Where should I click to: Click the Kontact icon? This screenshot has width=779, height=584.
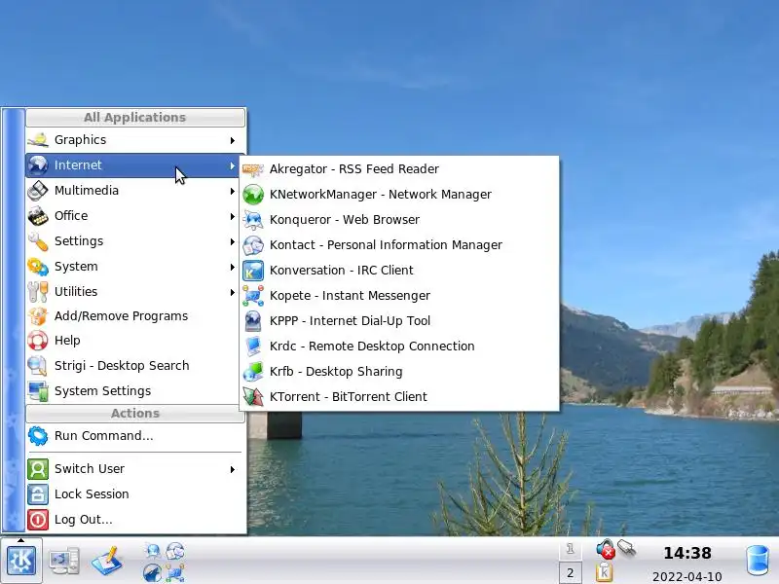point(253,245)
